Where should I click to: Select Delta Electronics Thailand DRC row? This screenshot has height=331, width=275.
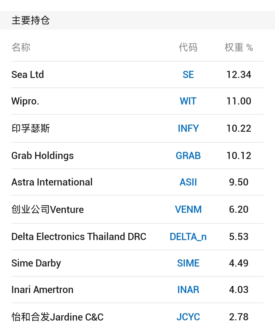[x=79, y=237]
